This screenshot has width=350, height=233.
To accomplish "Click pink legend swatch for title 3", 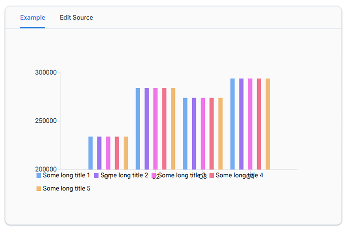I will 154,176.
